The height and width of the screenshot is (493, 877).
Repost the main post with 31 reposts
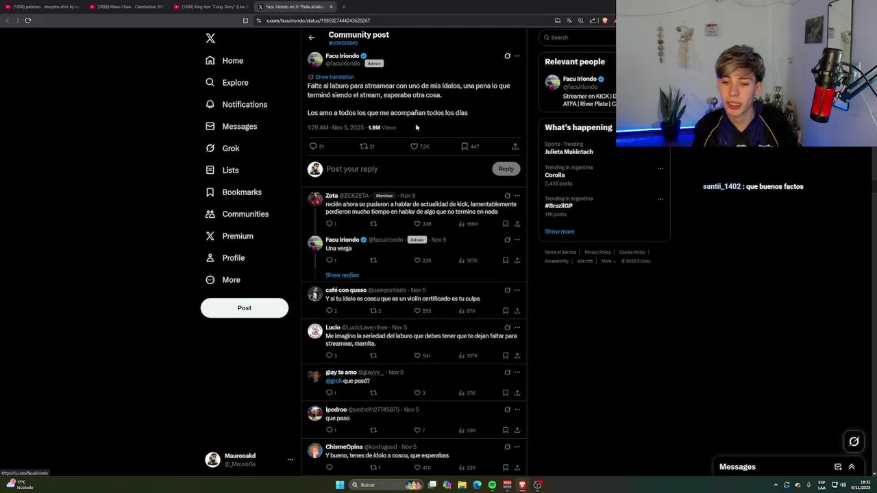[x=364, y=146]
